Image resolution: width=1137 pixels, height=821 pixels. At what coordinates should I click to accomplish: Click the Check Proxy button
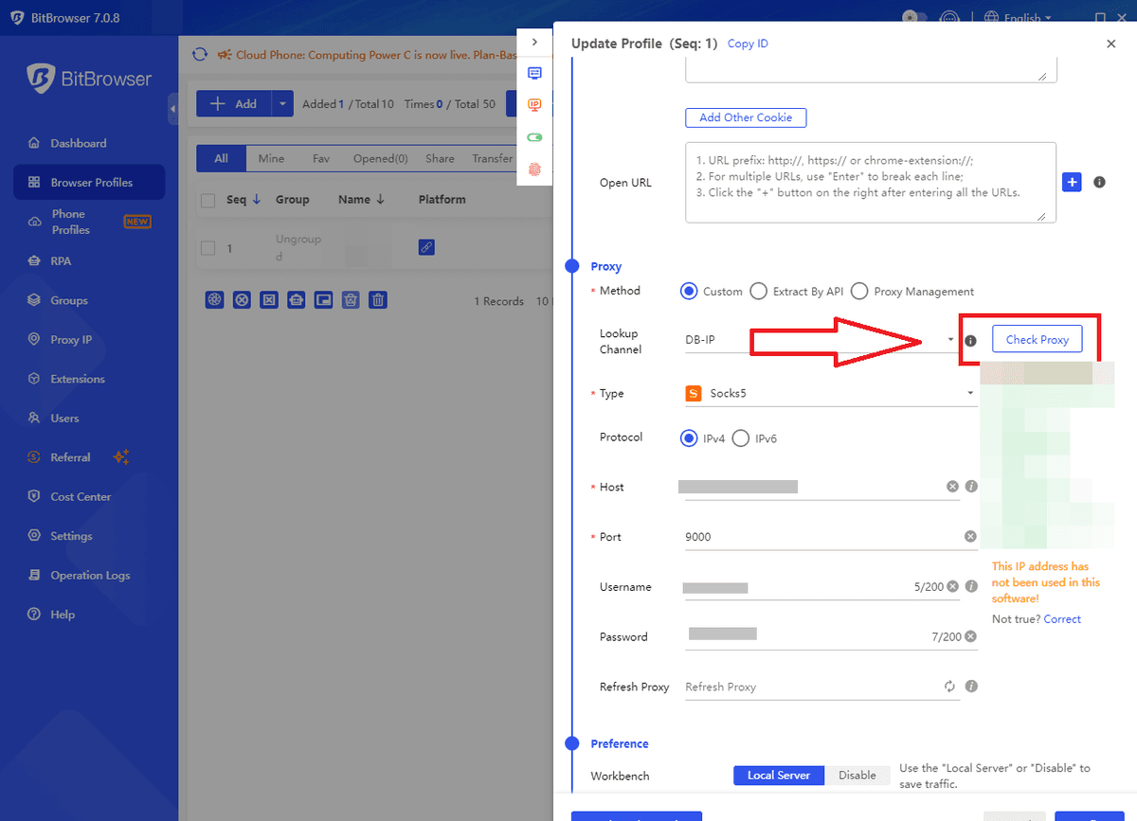pyautogui.click(x=1038, y=340)
